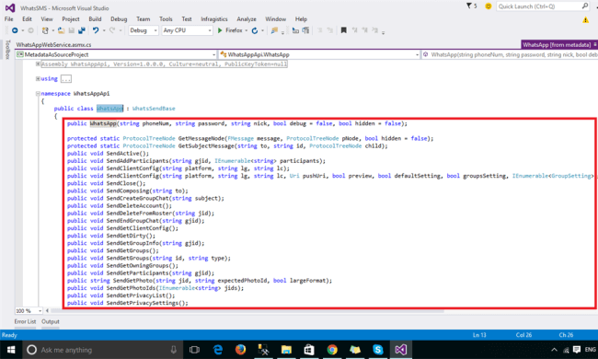
Task: Open the Tools menu
Action: point(166,19)
